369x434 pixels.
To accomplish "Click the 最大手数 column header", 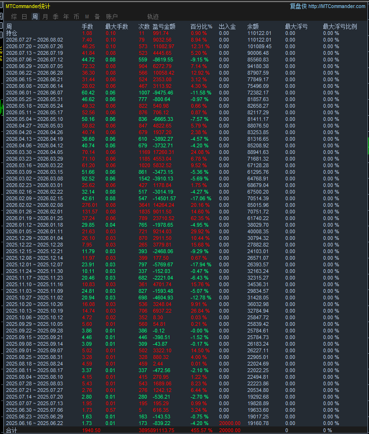I will tap(117, 26).
